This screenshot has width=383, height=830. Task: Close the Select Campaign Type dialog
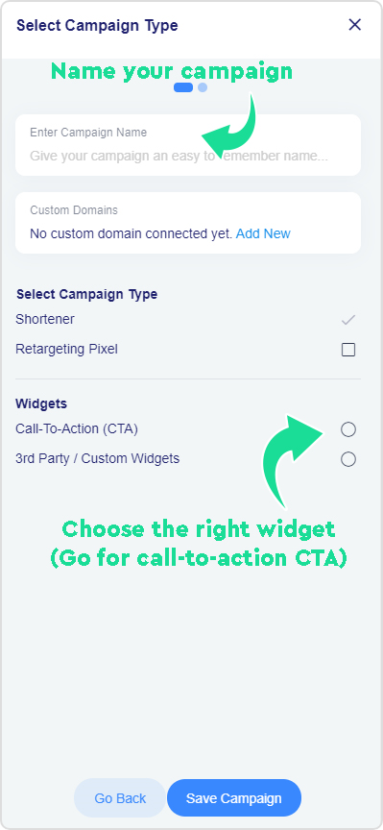click(x=354, y=24)
